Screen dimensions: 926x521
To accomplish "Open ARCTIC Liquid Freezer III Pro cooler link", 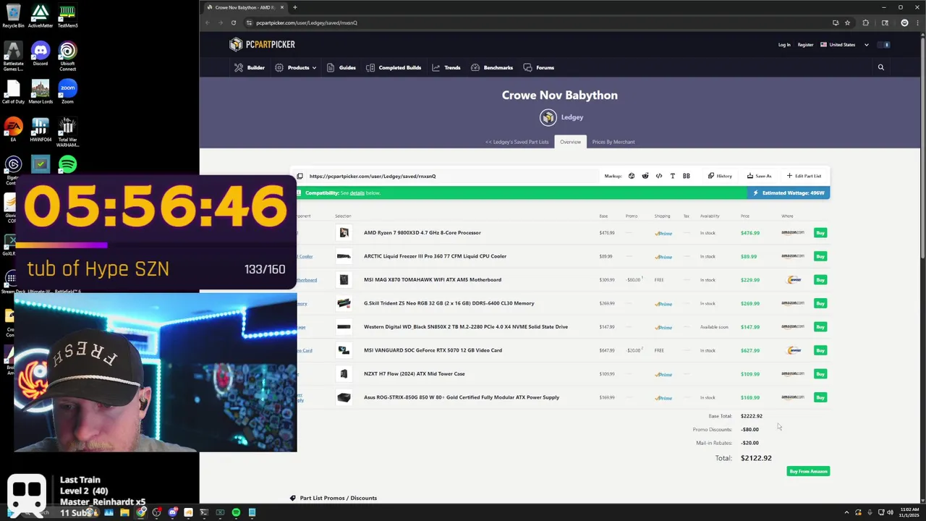I will tap(435, 256).
